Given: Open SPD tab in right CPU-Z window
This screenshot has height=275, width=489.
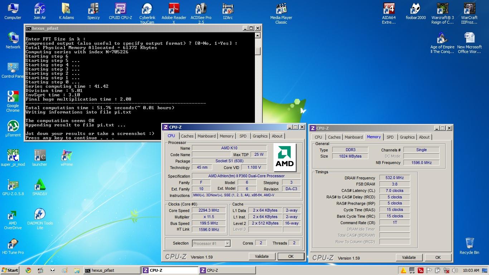Looking at the screenshot, I should [x=390, y=137].
